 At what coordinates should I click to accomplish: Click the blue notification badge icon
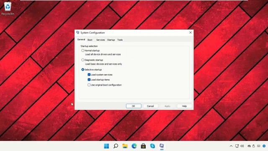coord(264,146)
